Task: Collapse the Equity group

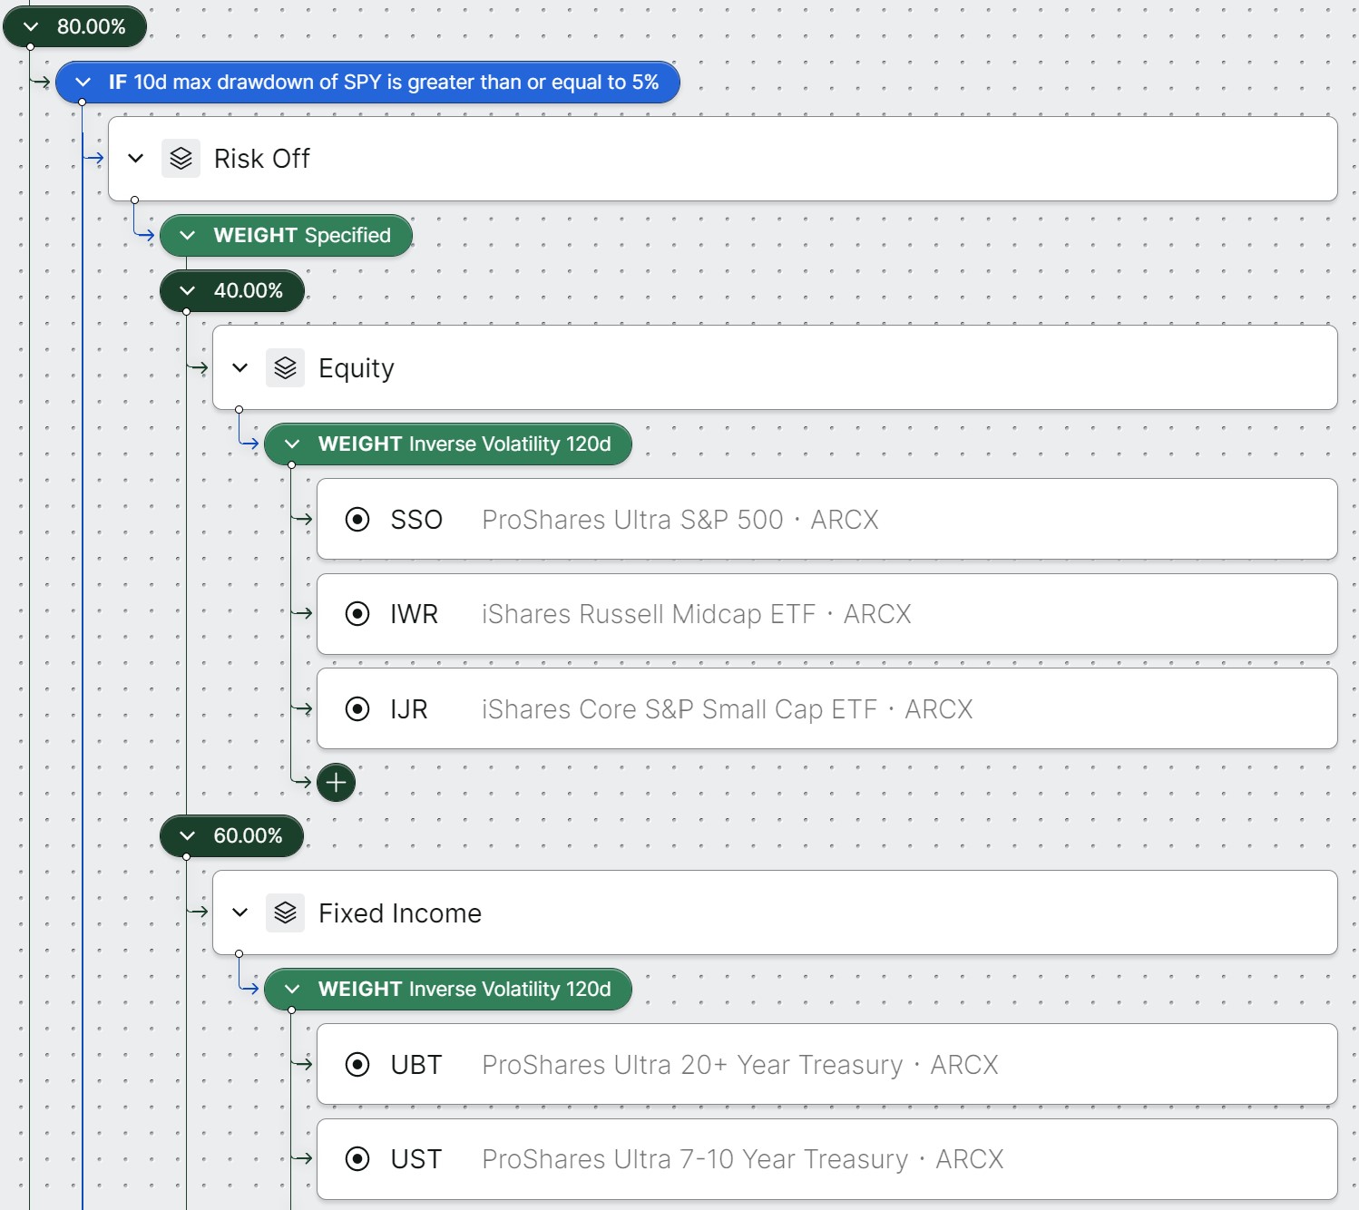Action: (x=240, y=368)
